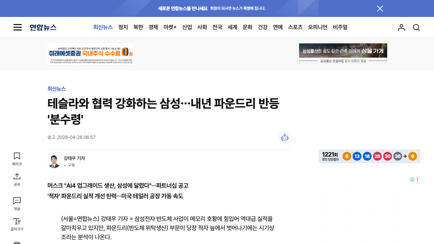
Task: Close the top promotional banner
Action: (x=380, y=8)
